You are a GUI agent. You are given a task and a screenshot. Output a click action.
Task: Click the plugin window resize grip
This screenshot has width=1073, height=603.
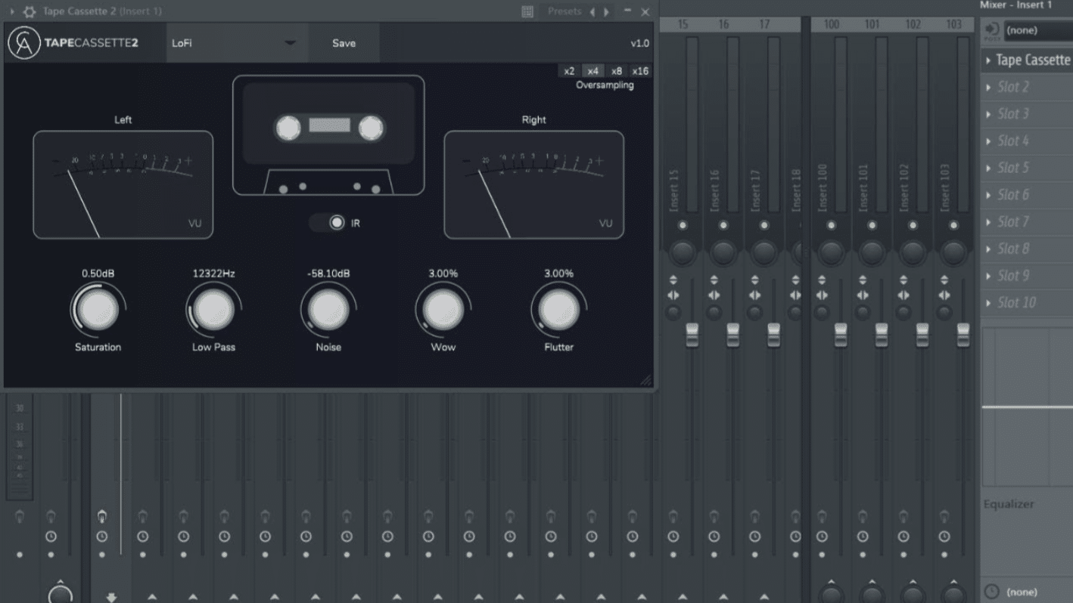(645, 380)
